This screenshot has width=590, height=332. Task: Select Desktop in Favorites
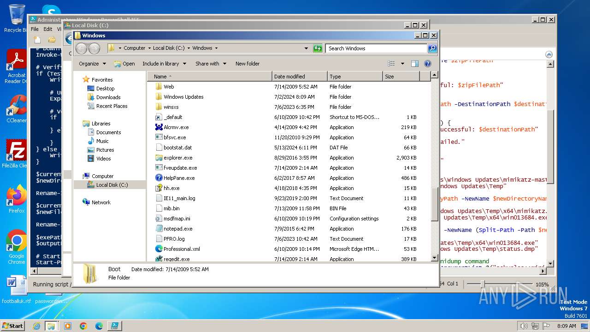tap(101, 89)
